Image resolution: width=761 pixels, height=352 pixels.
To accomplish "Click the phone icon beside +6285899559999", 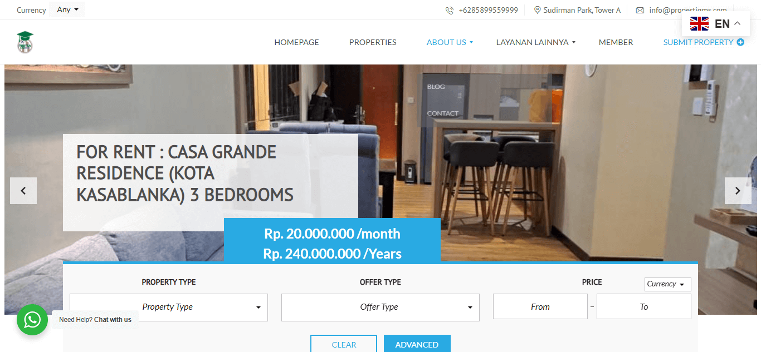I will [450, 10].
